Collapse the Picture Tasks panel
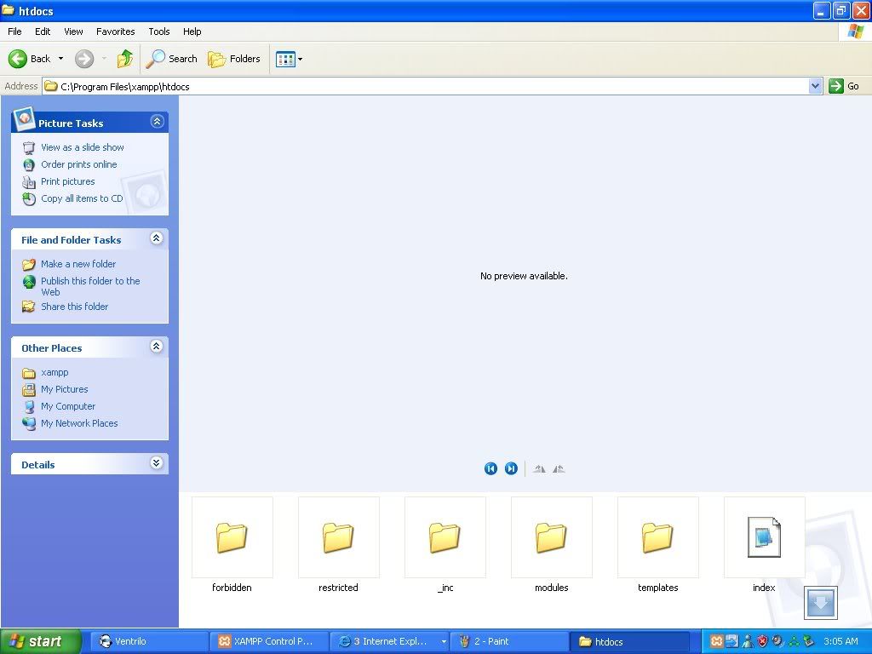The width and height of the screenshot is (872, 654). pyautogui.click(x=157, y=122)
